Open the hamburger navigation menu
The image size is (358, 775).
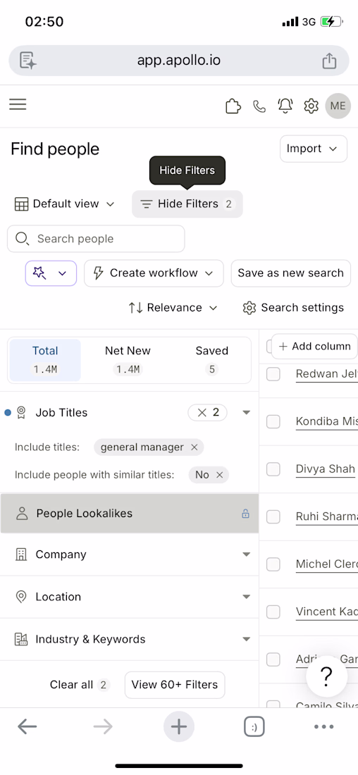18,104
